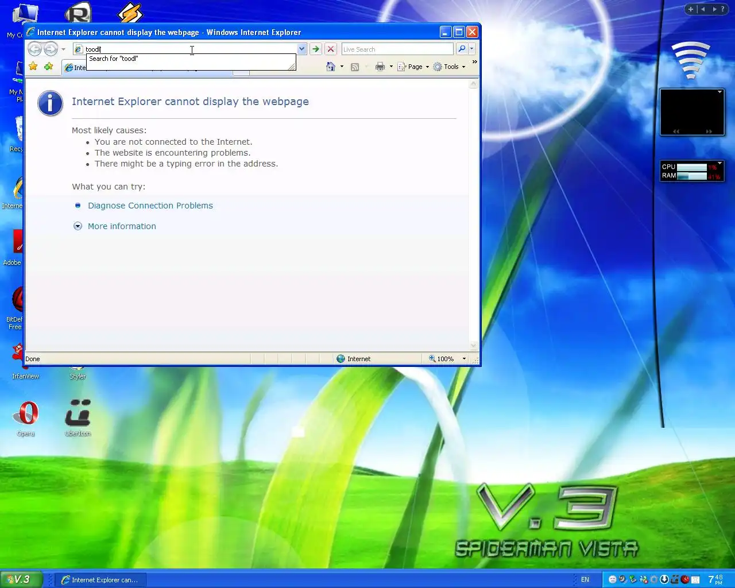Click the address bar containing 'toodl'

(185, 49)
